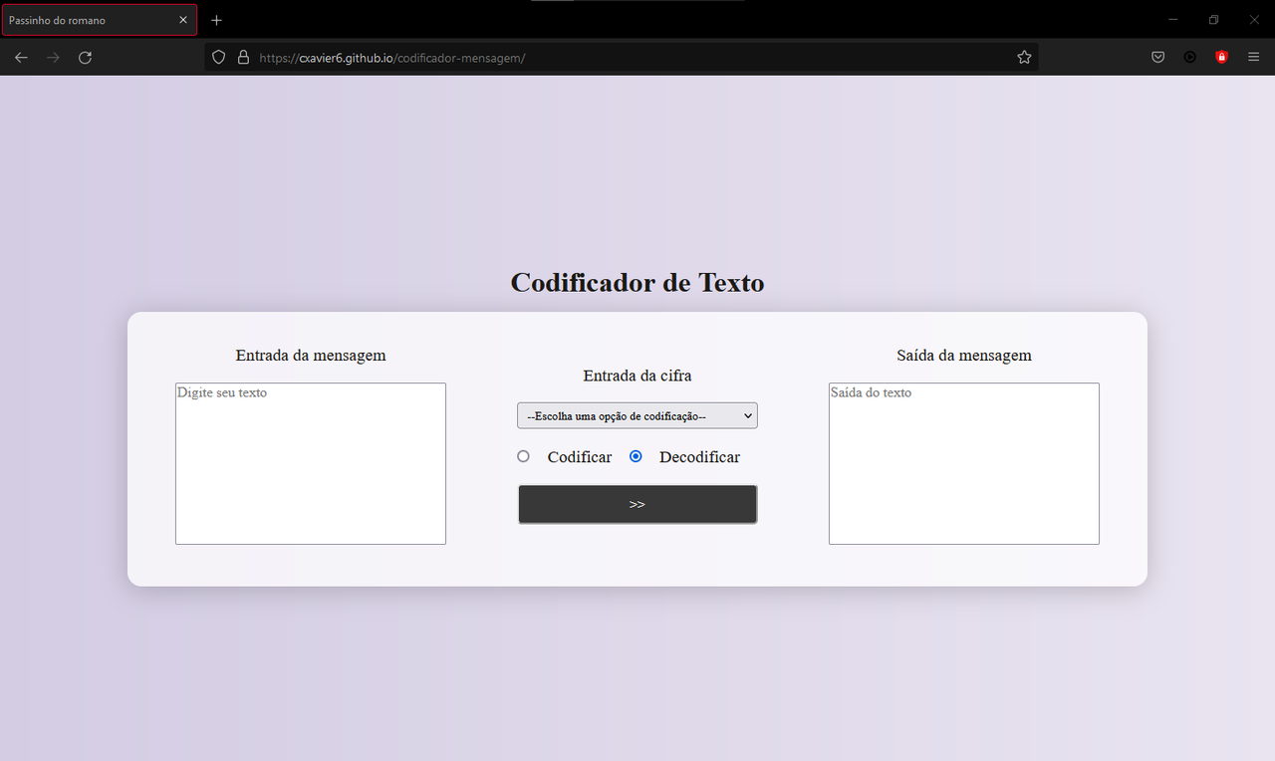Viewport: 1275px width, 761px height.
Task: Reload the page with the refresh icon
Action: [85, 57]
